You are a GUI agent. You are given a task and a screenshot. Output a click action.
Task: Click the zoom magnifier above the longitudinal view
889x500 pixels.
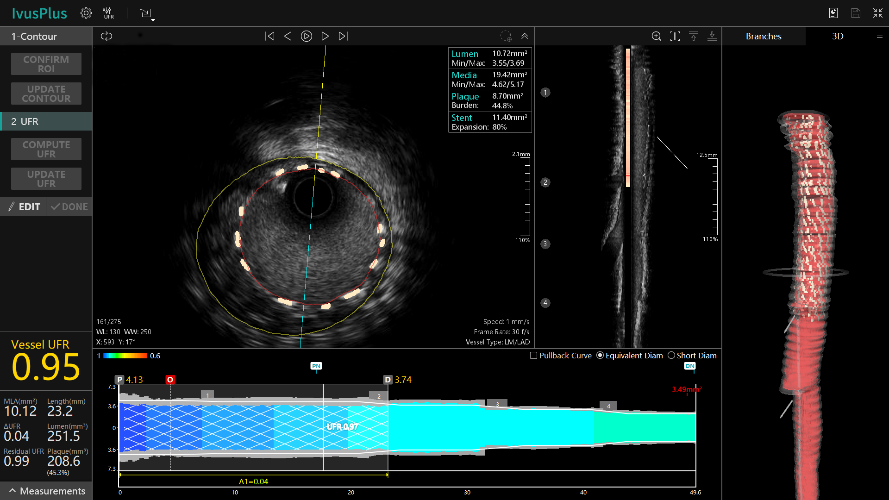point(656,36)
